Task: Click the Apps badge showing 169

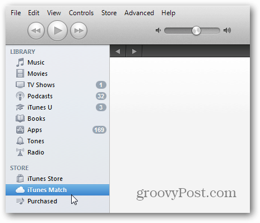Action: tap(99, 130)
